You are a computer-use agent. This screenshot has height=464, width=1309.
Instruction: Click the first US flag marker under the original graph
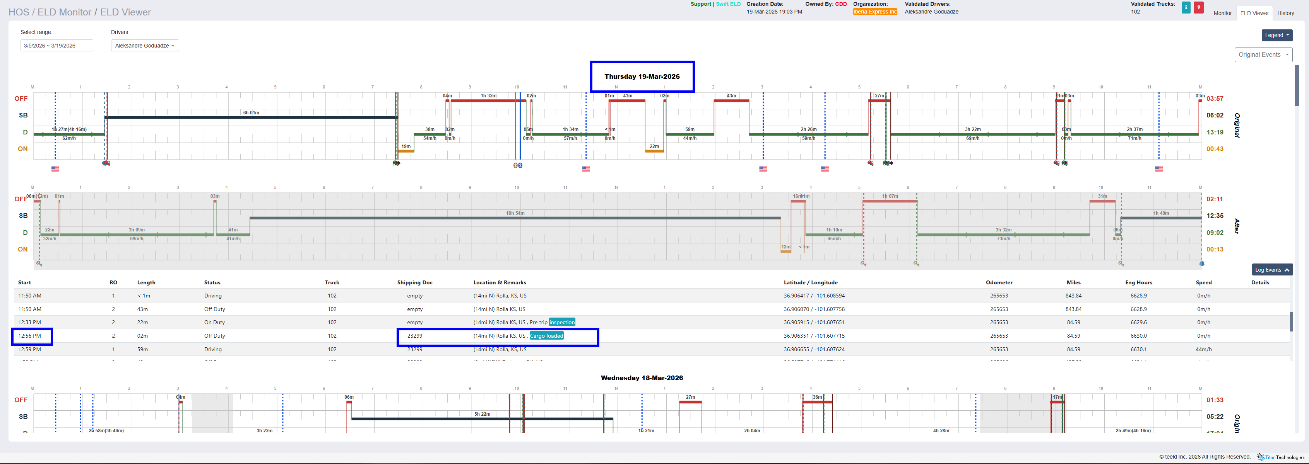[x=55, y=169]
